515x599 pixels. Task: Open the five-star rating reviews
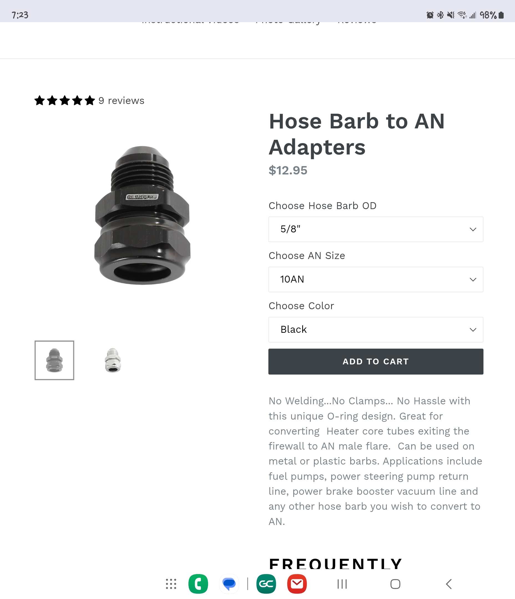pyautogui.click(x=65, y=101)
